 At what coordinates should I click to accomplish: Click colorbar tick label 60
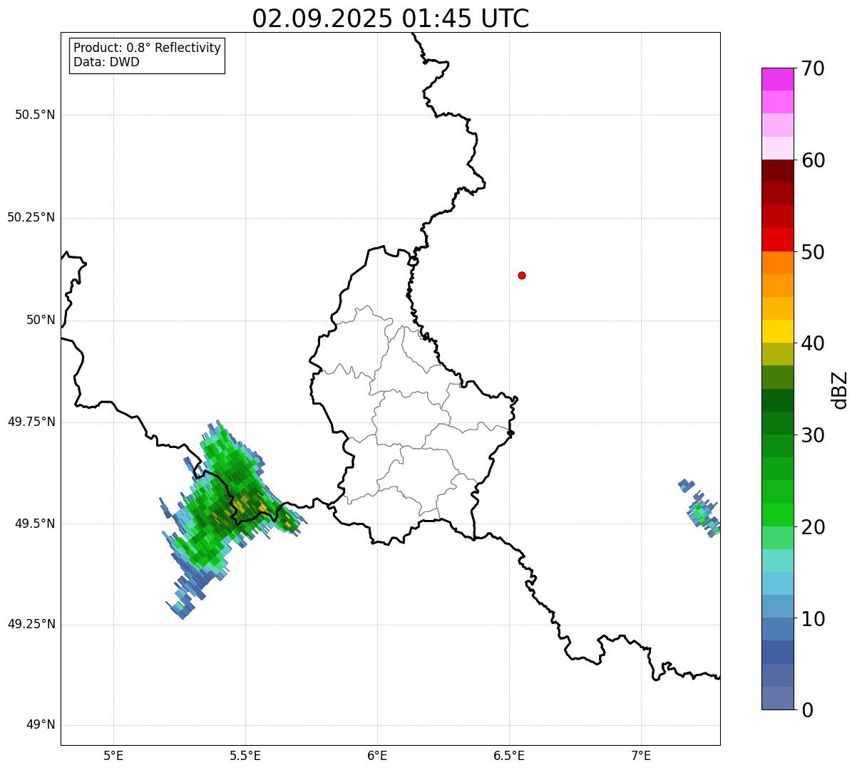[813, 160]
